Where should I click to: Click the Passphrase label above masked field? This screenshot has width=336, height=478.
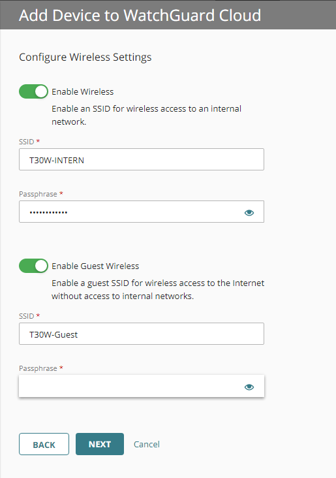click(x=38, y=194)
